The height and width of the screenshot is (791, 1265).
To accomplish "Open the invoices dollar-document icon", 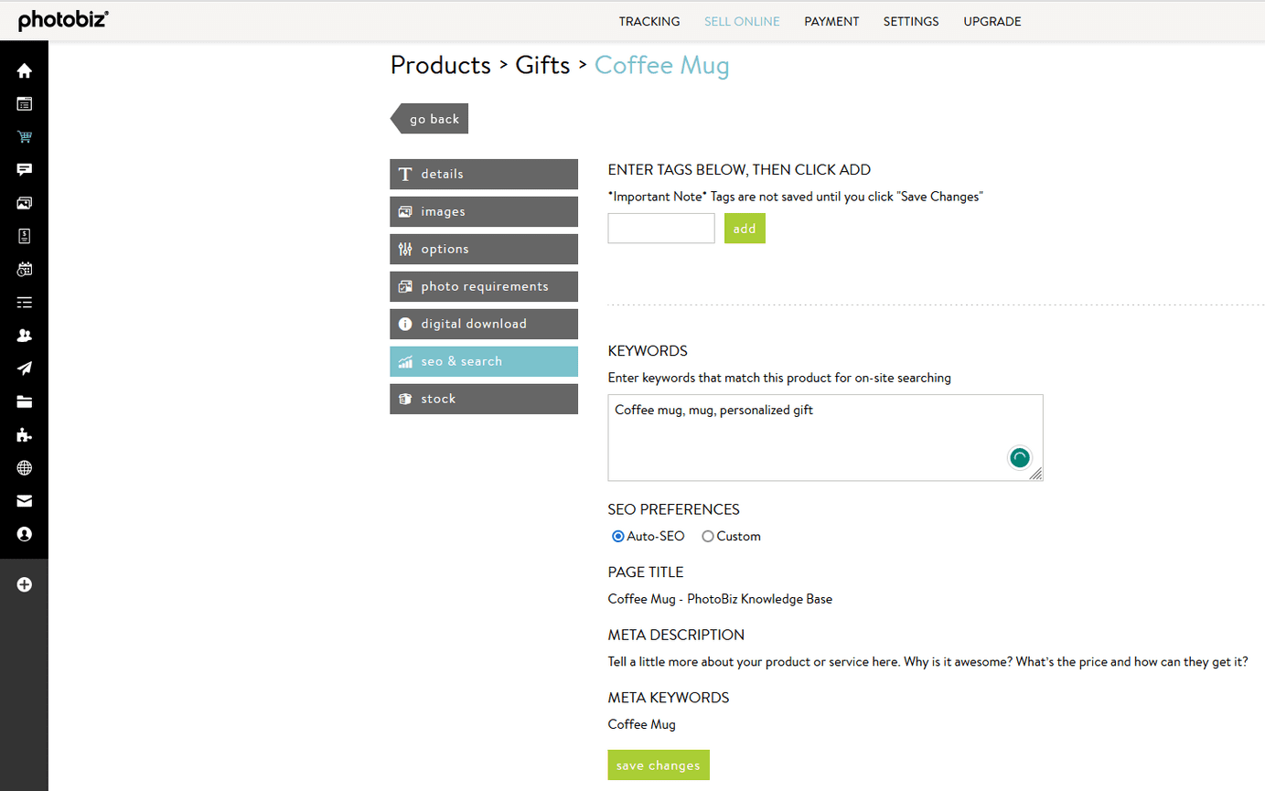I will point(24,236).
